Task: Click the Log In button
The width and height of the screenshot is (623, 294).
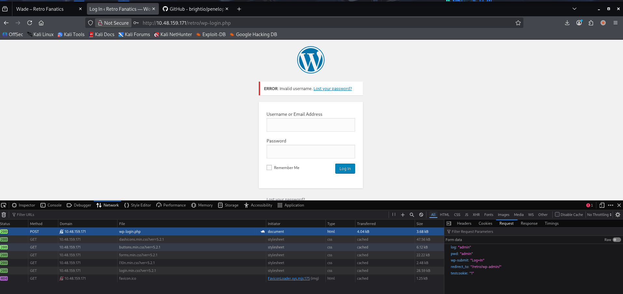Action: pos(345,168)
